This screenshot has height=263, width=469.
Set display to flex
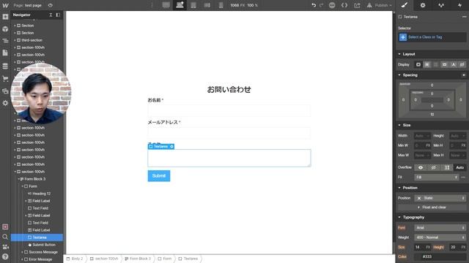[x=426, y=64]
